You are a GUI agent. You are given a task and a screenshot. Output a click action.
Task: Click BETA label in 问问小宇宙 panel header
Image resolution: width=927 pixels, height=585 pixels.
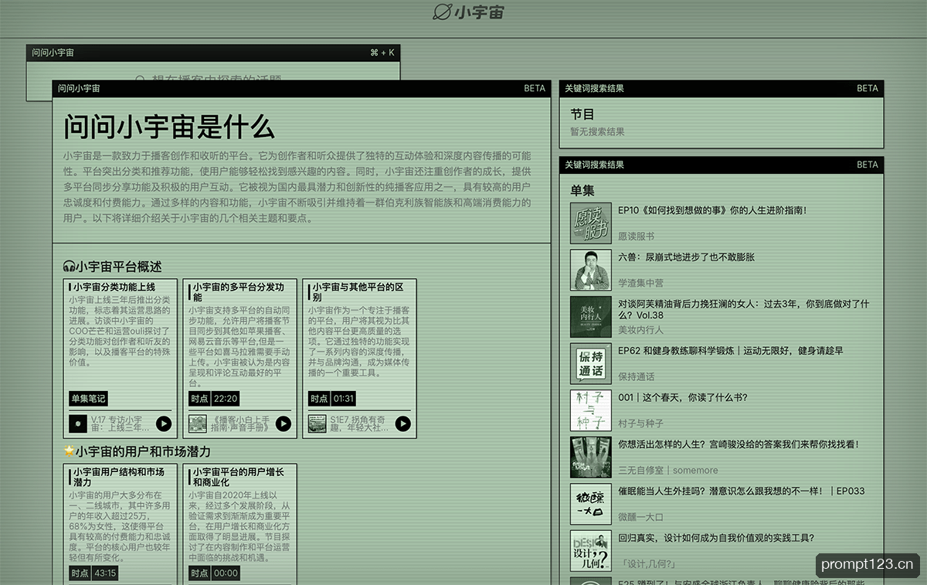535,88
